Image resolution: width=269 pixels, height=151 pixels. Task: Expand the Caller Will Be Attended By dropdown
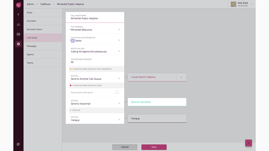coord(119,40)
